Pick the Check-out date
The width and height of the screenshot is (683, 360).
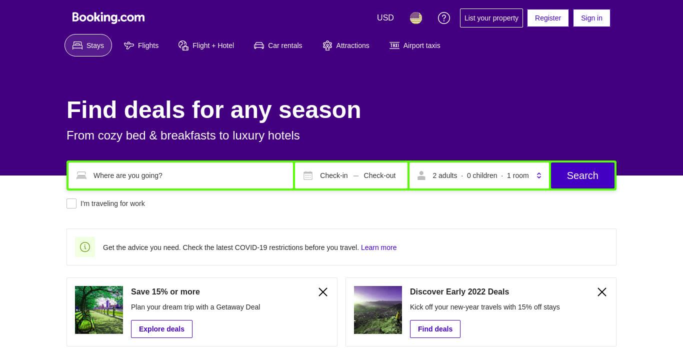pos(379,175)
